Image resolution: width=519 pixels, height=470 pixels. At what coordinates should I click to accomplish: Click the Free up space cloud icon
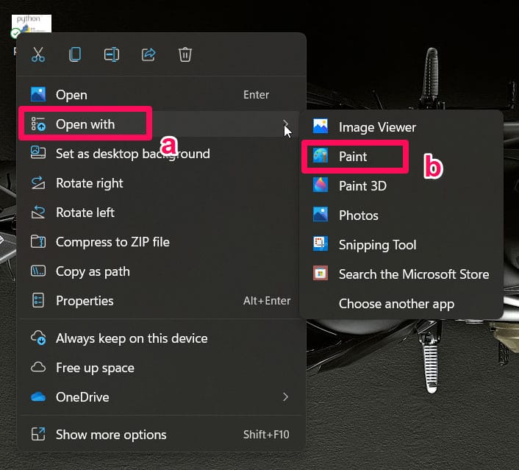click(38, 367)
